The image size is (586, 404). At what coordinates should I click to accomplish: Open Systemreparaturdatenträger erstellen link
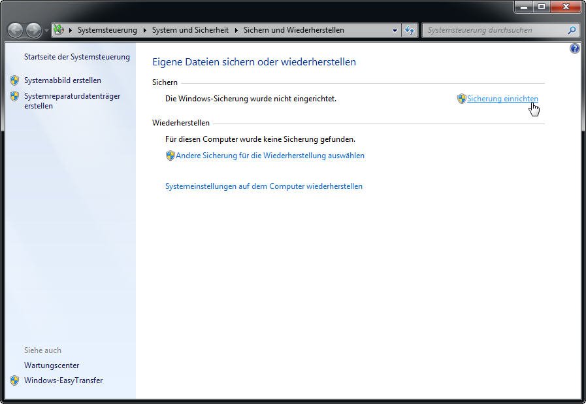pos(72,101)
